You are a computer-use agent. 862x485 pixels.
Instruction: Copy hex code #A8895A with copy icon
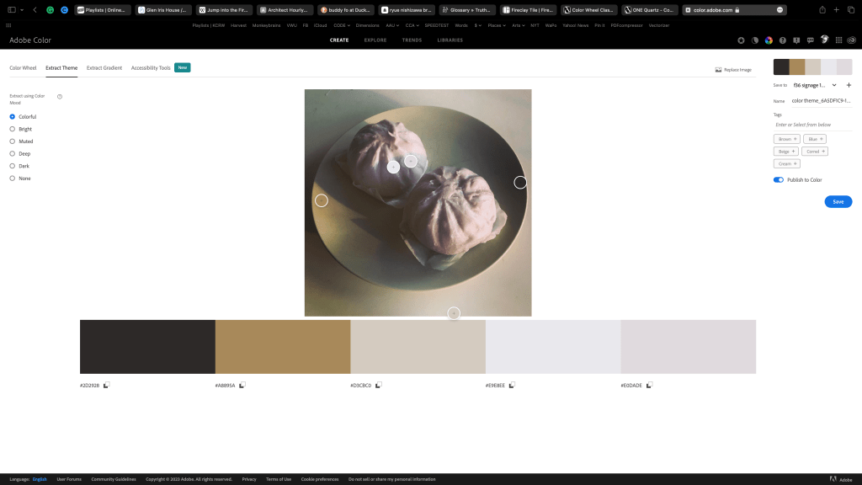pyautogui.click(x=242, y=385)
